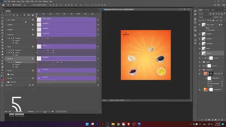
Task: Select the Pen tool
Action: [x=2, y=61]
